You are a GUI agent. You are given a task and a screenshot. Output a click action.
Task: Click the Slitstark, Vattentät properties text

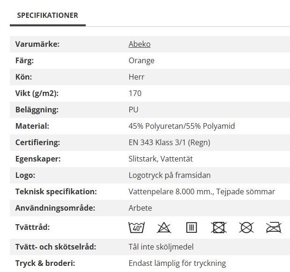(x=161, y=159)
